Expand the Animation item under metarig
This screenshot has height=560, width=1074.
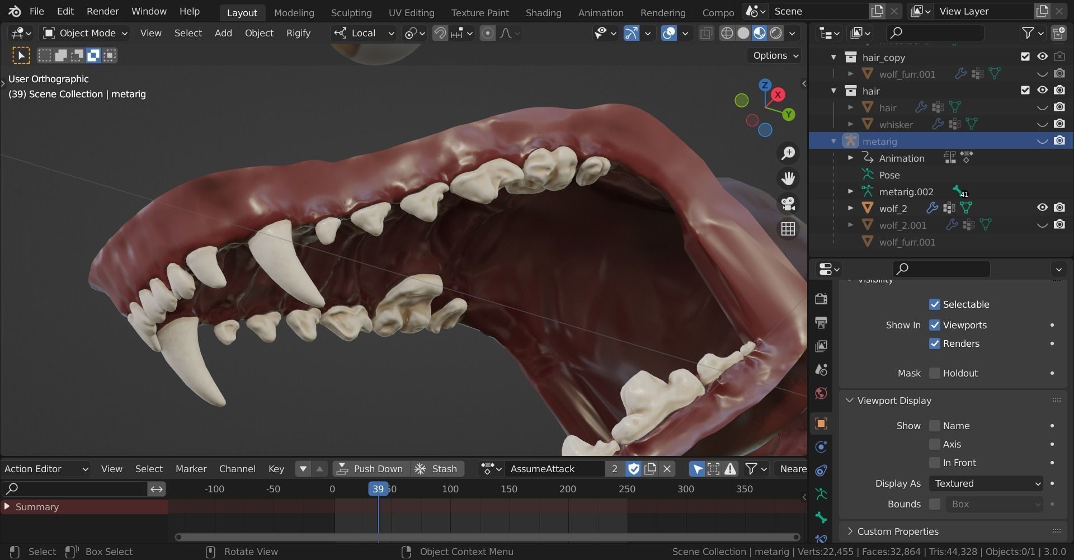point(850,158)
